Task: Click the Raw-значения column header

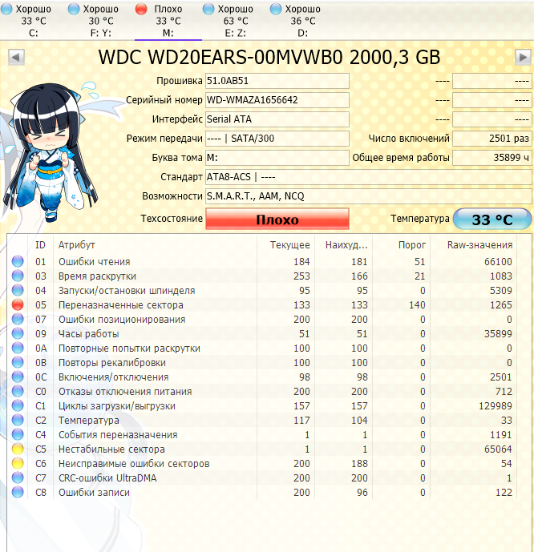Action: [473, 244]
